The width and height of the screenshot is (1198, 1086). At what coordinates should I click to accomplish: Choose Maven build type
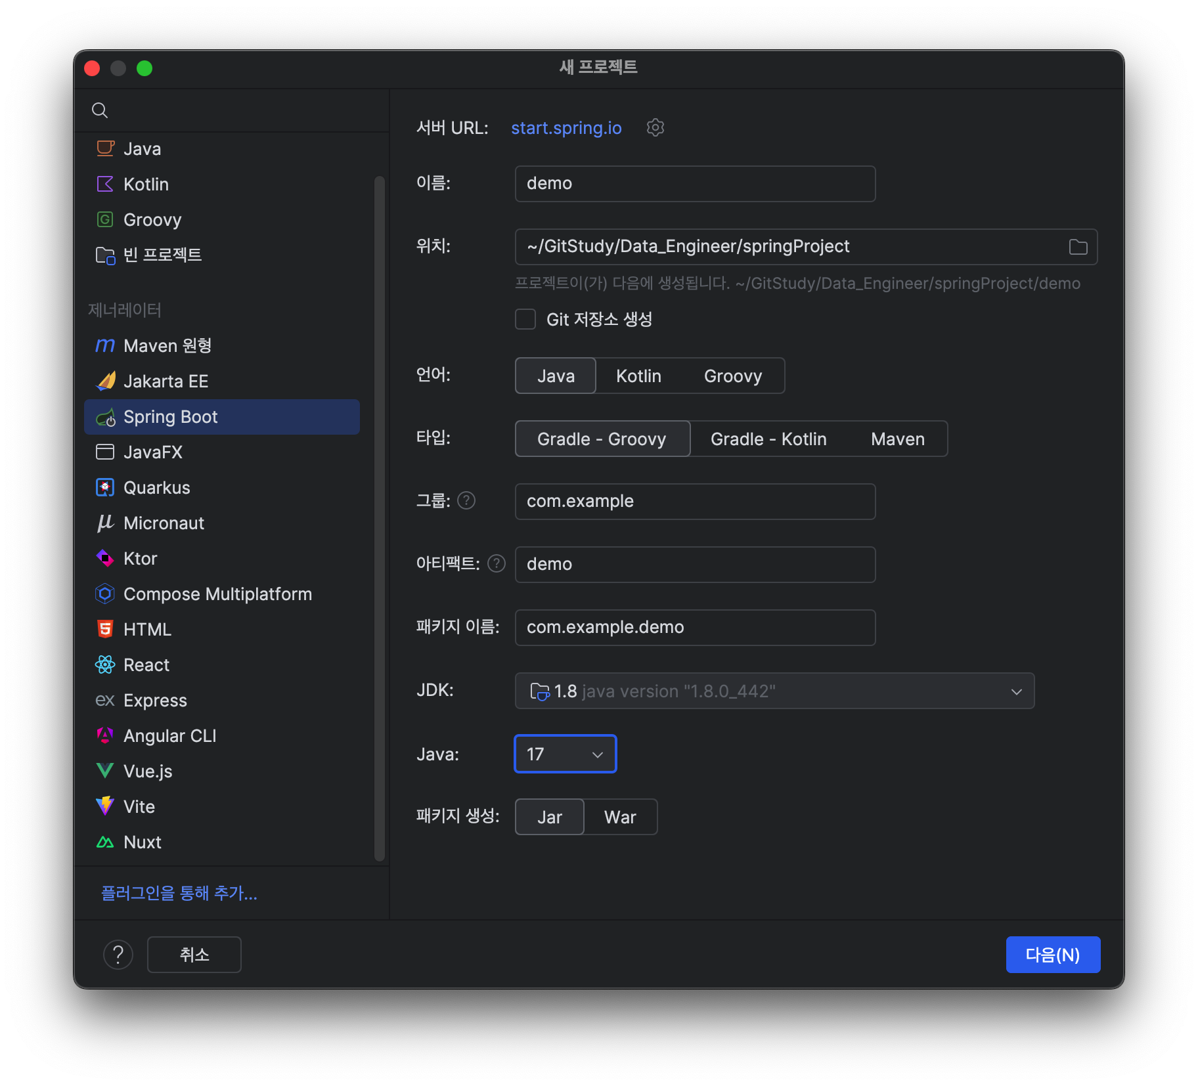(898, 439)
